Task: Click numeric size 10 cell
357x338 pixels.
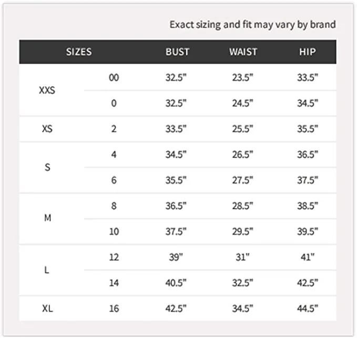Action: coord(114,231)
